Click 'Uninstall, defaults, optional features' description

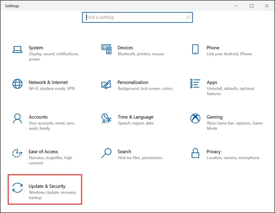230,91
